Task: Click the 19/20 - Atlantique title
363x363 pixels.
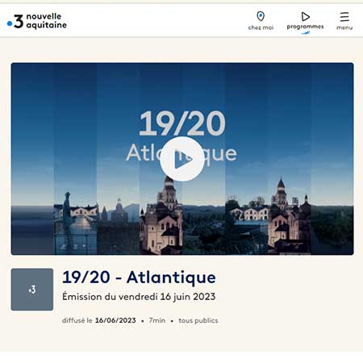Action: click(x=139, y=277)
